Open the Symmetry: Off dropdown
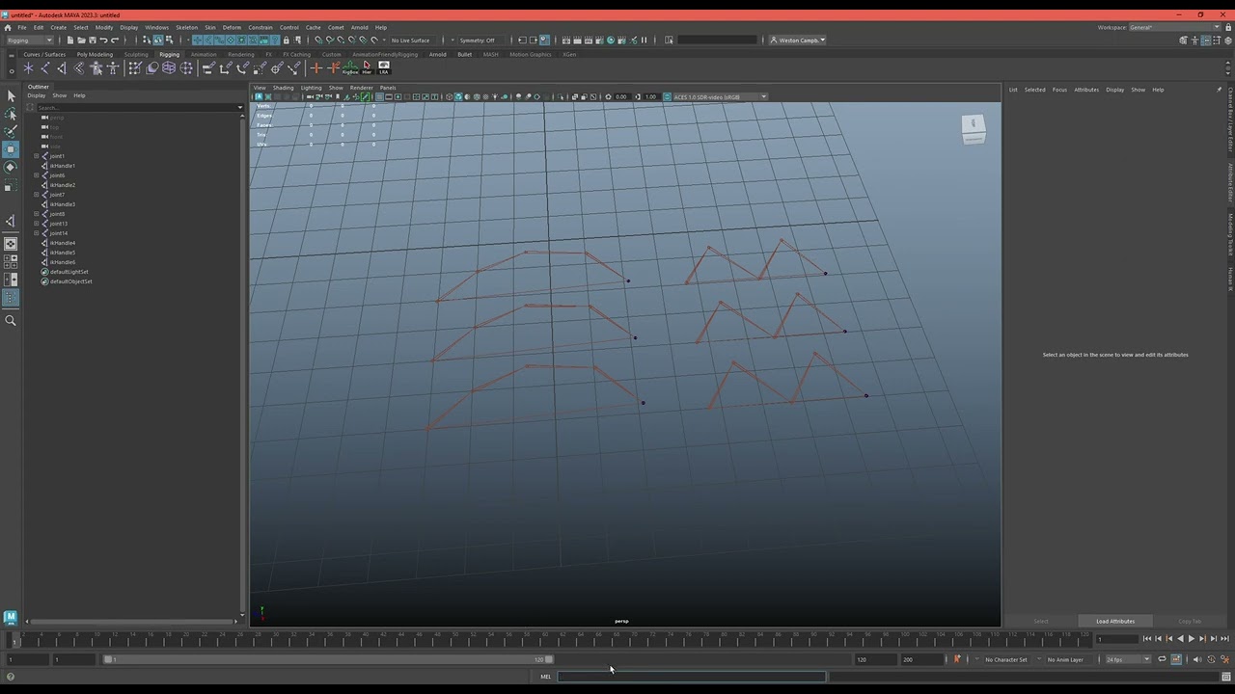1235x694 pixels. [x=479, y=40]
